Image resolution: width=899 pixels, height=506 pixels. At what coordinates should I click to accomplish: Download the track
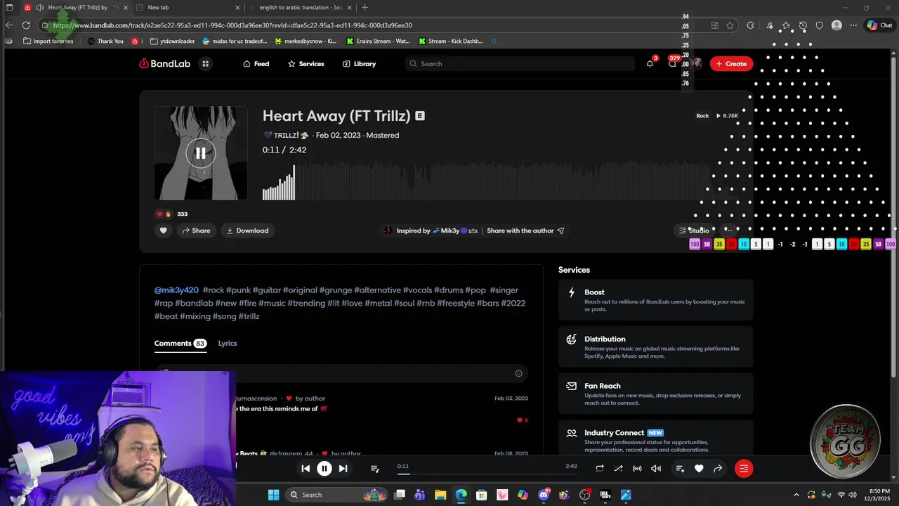(247, 231)
